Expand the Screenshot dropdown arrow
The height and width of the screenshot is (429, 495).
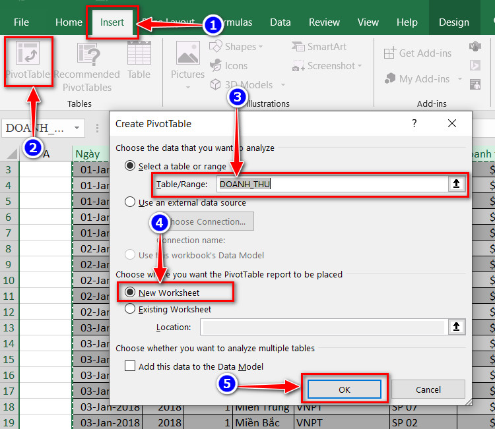tap(360, 65)
